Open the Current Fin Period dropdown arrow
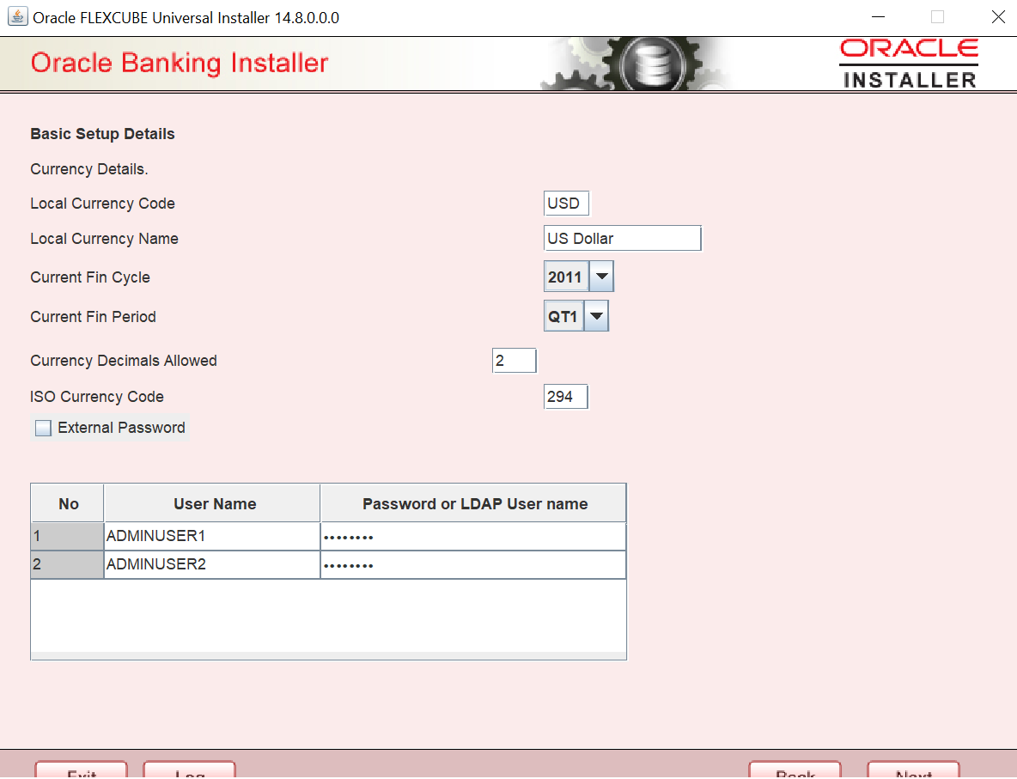Image resolution: width=1017 pixels, height=779 pixels. pos(597,317)
